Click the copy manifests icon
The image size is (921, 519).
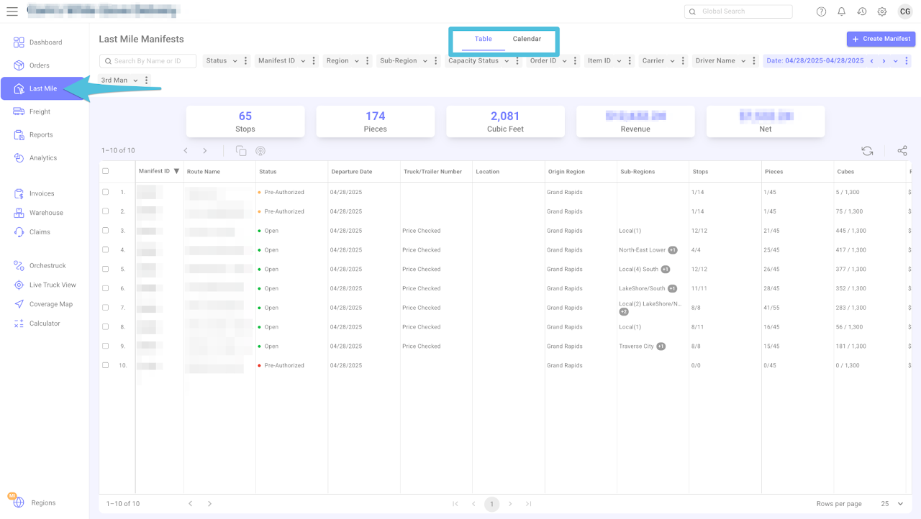pos(241,151)
